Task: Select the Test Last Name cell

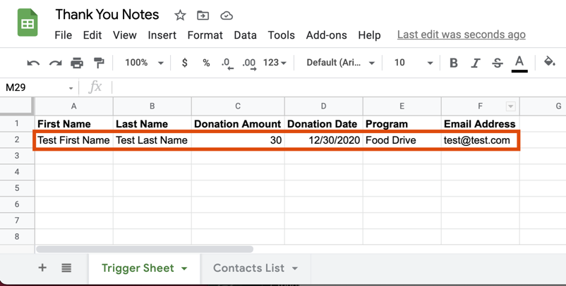Action: coord(152,140)
